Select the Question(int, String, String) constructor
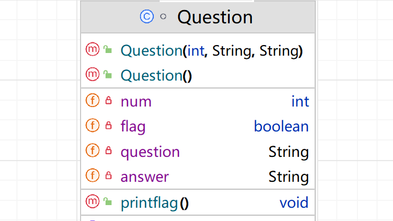 point(212,51)
